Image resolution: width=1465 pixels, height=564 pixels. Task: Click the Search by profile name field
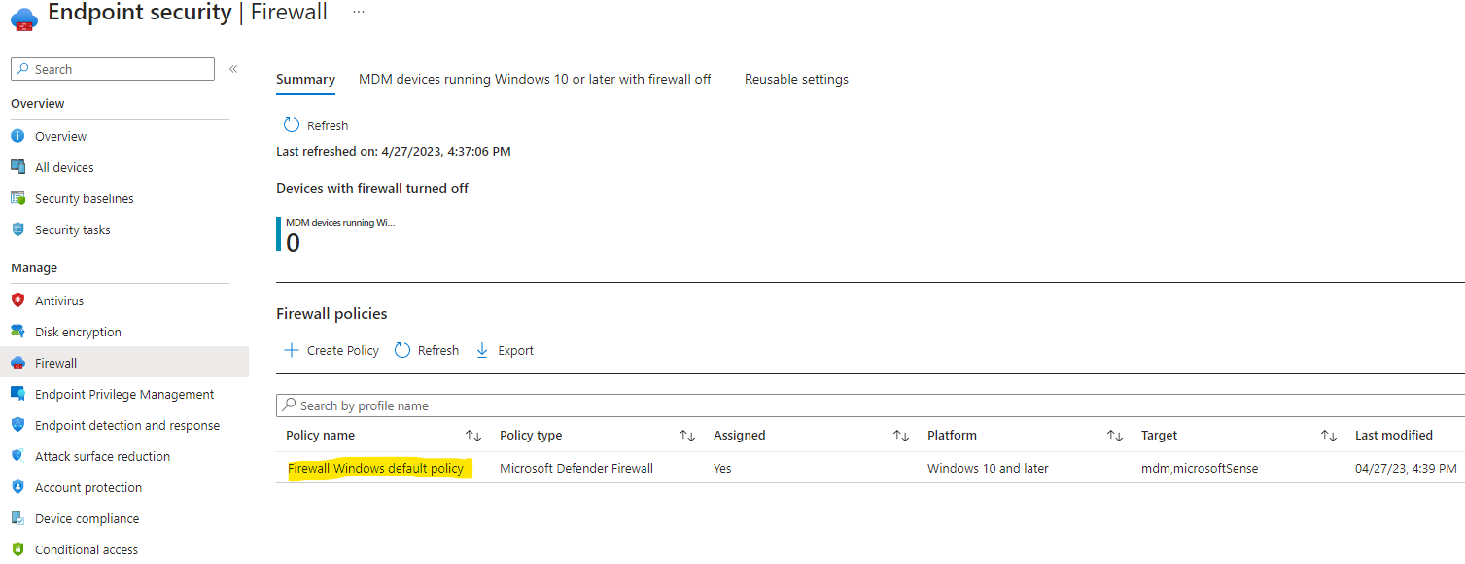pos(870,405)
